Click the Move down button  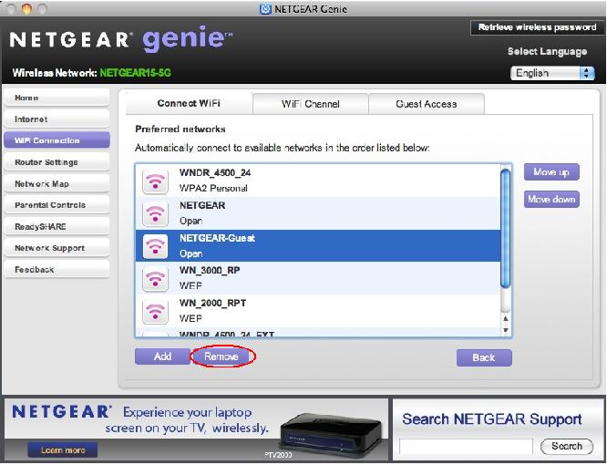pyautogui.click(x=550, y=199)
